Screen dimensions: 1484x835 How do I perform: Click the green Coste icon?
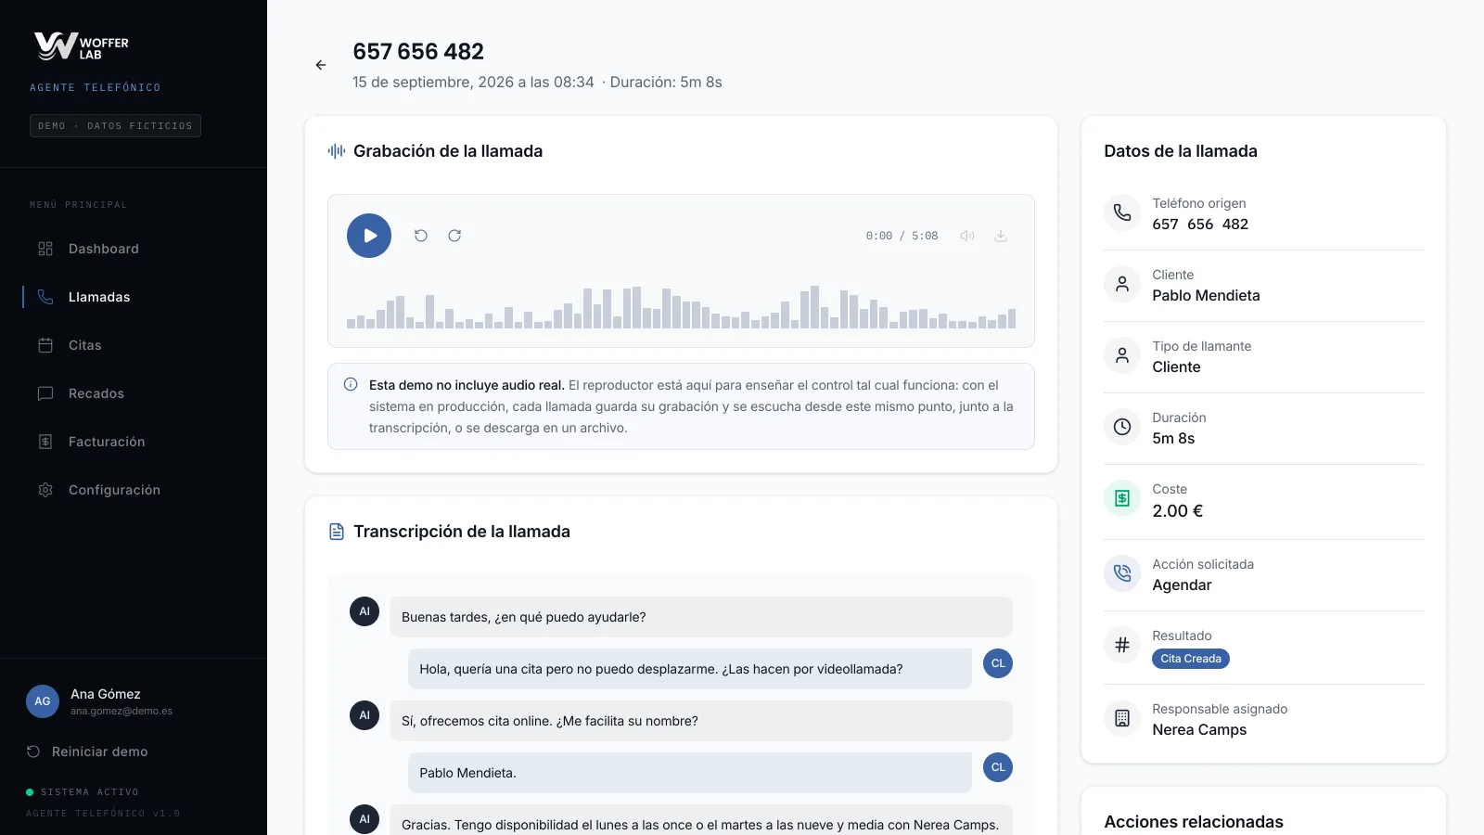[1122, 498]
